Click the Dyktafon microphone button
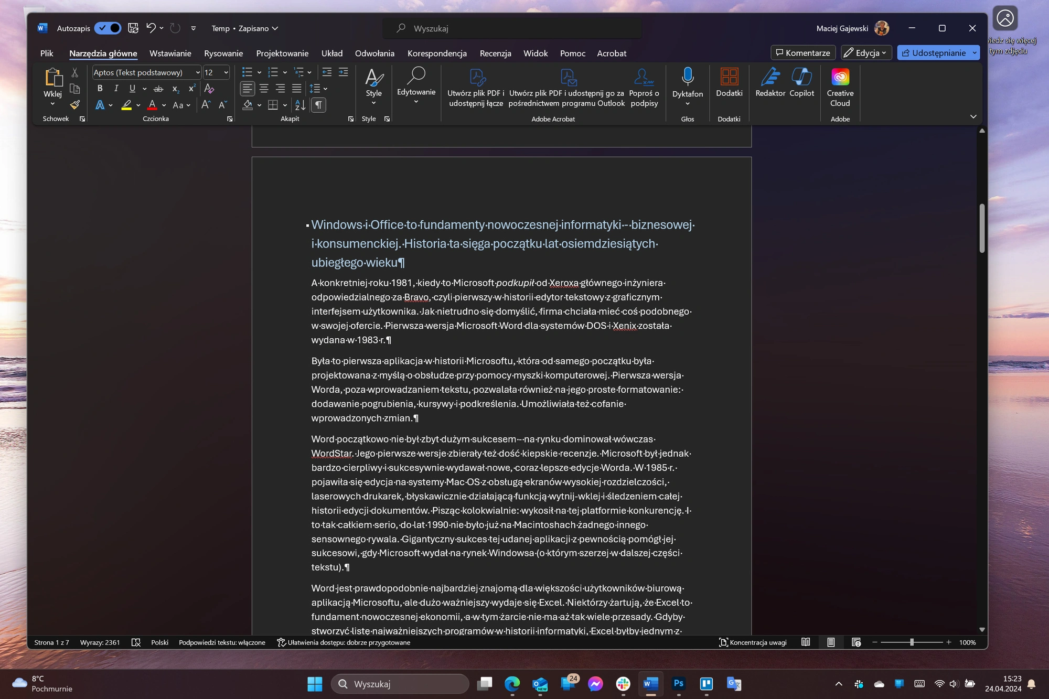 [688, 87]
